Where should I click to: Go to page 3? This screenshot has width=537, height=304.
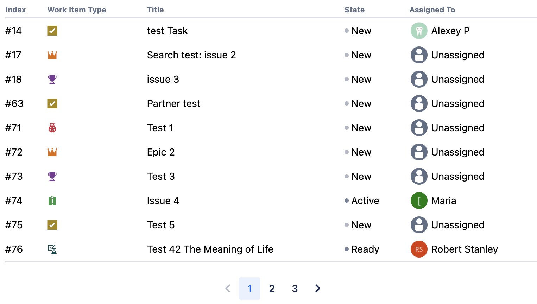pos(295,289)
